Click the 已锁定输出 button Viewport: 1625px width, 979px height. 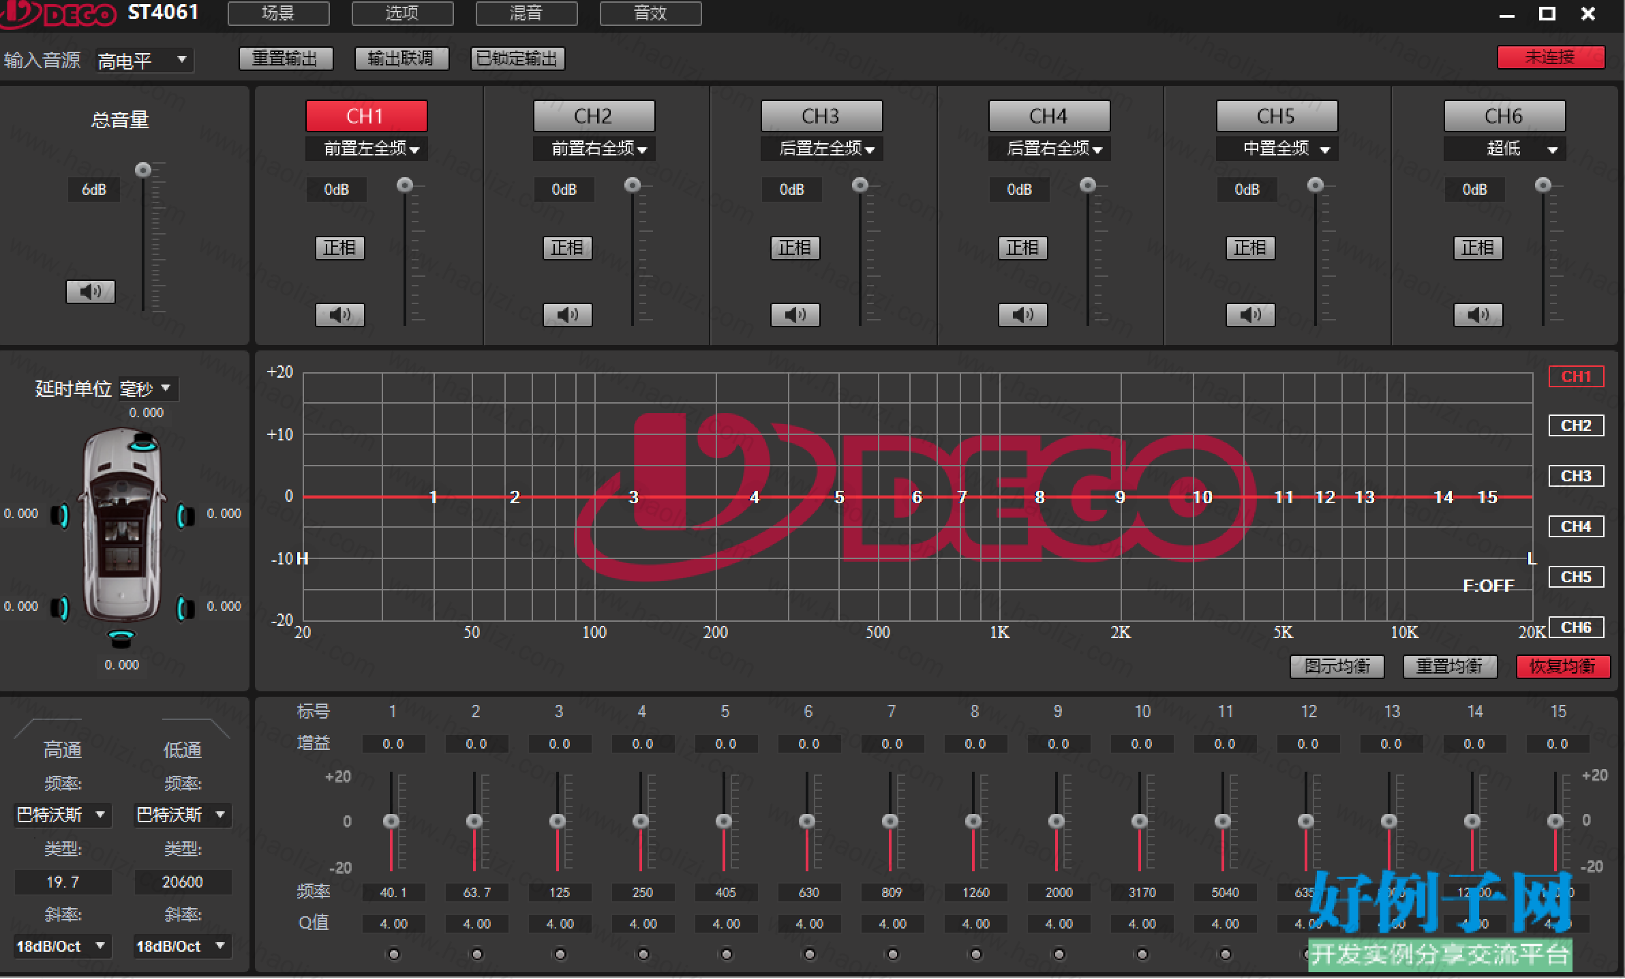coord(517,59)
